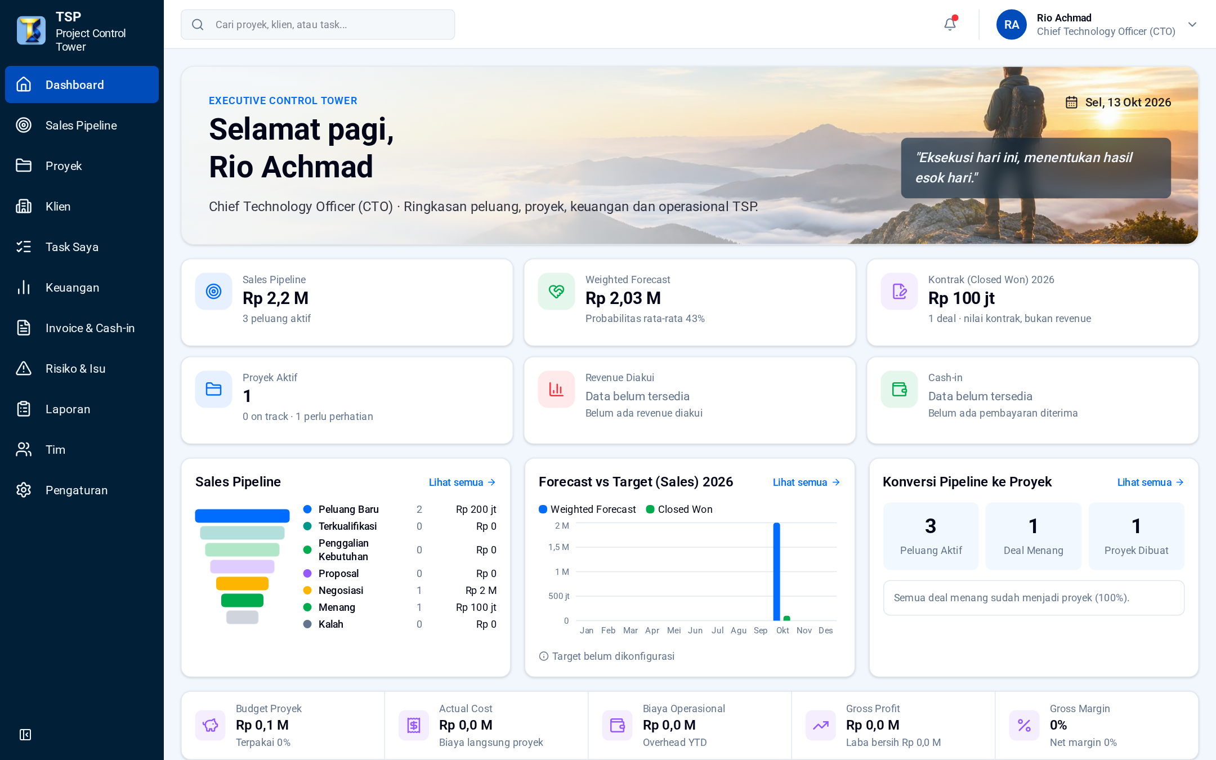Expand the user profile dropdown chevron

1192,25
